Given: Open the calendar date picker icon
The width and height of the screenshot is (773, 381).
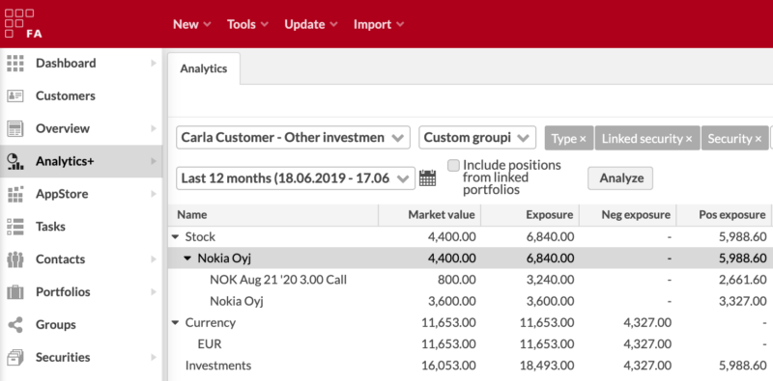Looking at the screenshot, I should click(x=427, y=177).
